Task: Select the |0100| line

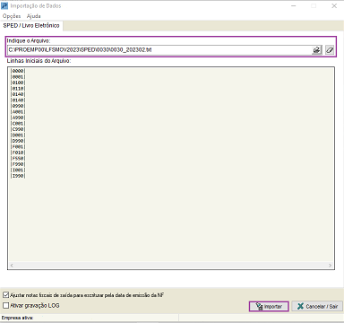Action: [18, 83]
